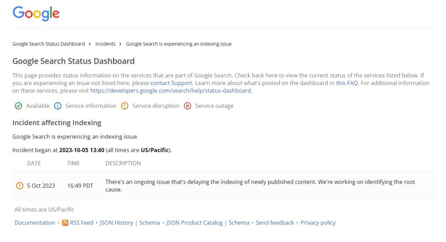
Task: Open the this FAQ link
Action: point(347,83)
